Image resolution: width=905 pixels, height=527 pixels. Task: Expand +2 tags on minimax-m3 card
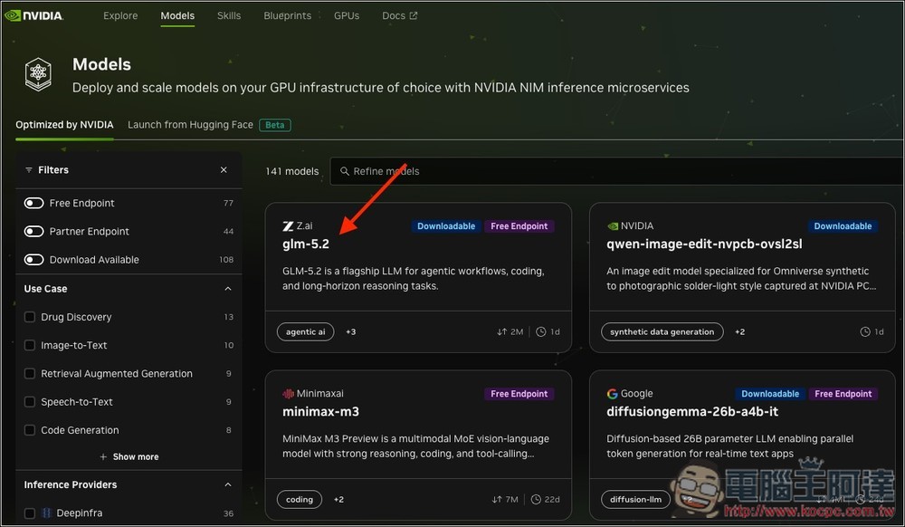coord(338,499)
